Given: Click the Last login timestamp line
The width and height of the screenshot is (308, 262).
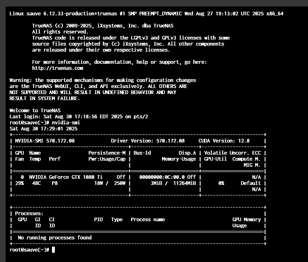Looking at the screenshot, I should (79, 116).
